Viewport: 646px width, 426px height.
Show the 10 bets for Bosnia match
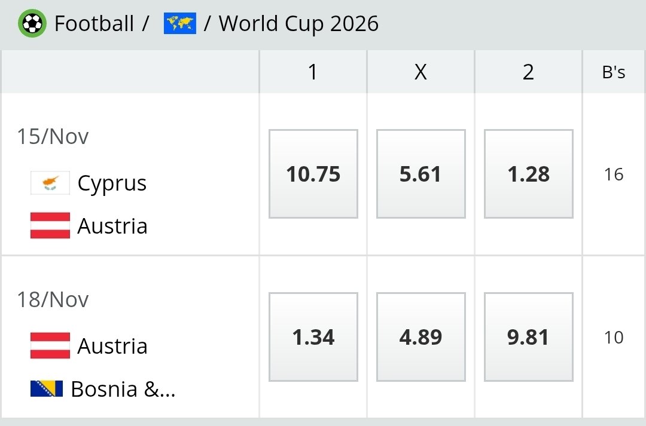pos(614,338)
